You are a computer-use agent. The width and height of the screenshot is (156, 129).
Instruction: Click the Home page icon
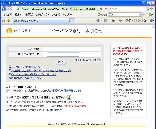tap(98, 20)
